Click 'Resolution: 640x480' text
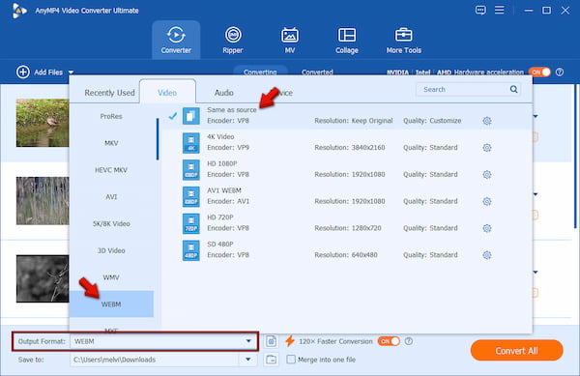 346,255
